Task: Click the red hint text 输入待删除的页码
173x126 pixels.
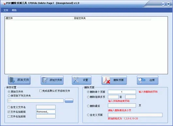Action: coord(148,92)
